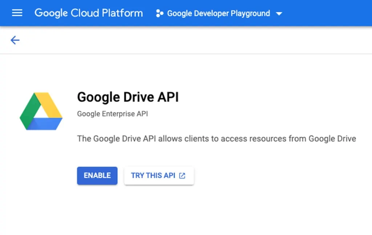Click the external link icon beside Try This API
372x235 pixels.
(x=182, y=176)
